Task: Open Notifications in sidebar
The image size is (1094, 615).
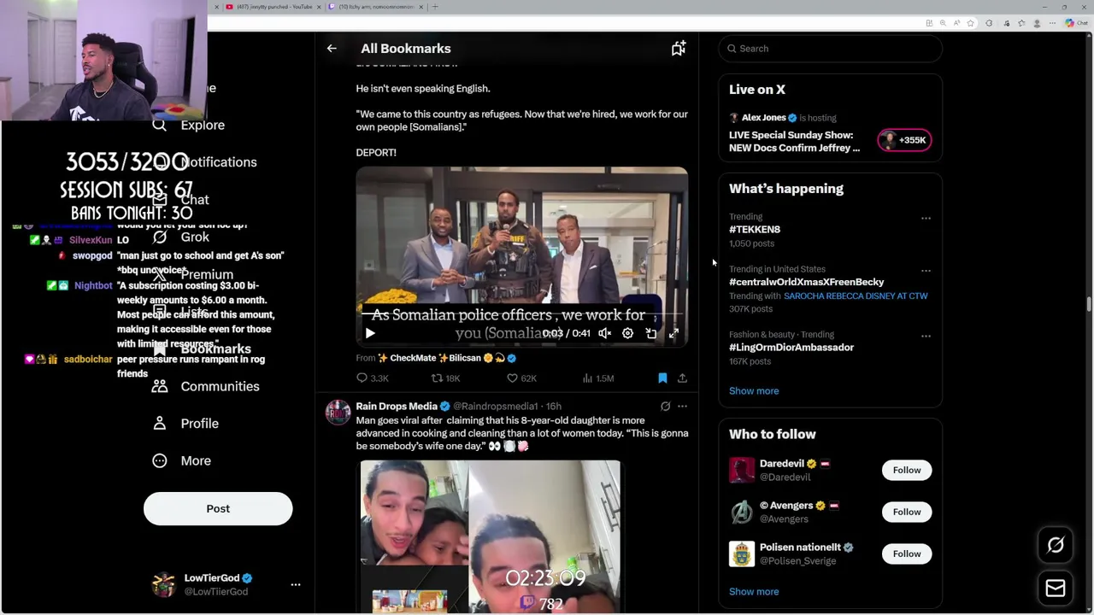Action: (x=205, y=162)
